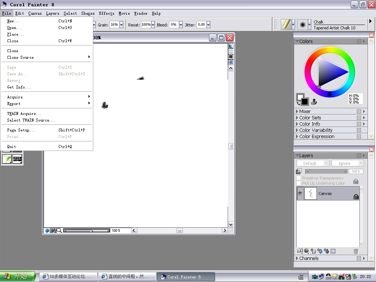Click the lock icon on Canvas layer
Image resolution: width=376 pixels, height=282 pixels.
[356, 197]
